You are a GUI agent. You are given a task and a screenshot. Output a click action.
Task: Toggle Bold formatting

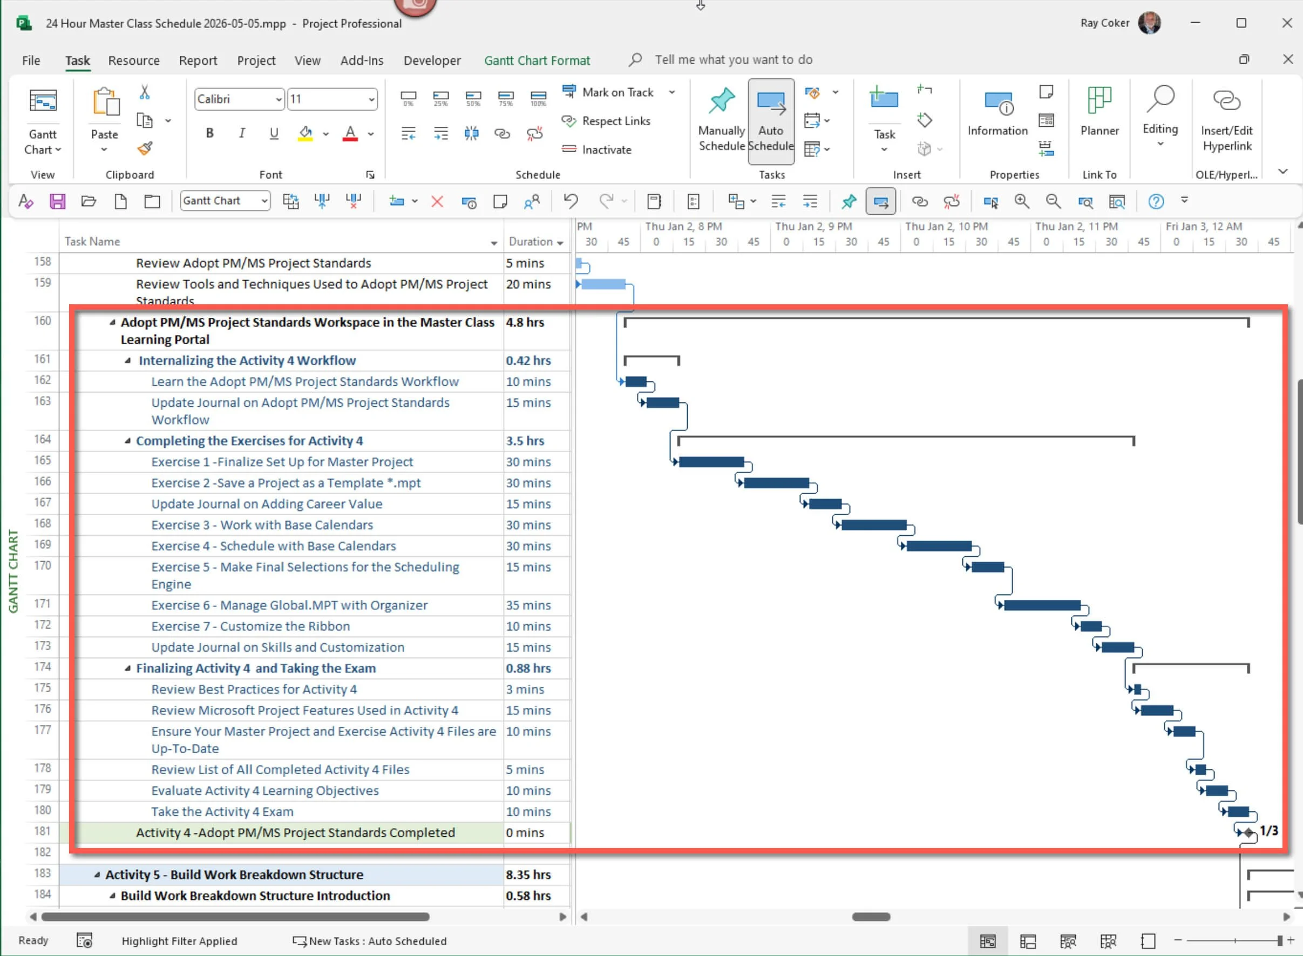coord(209,133)
